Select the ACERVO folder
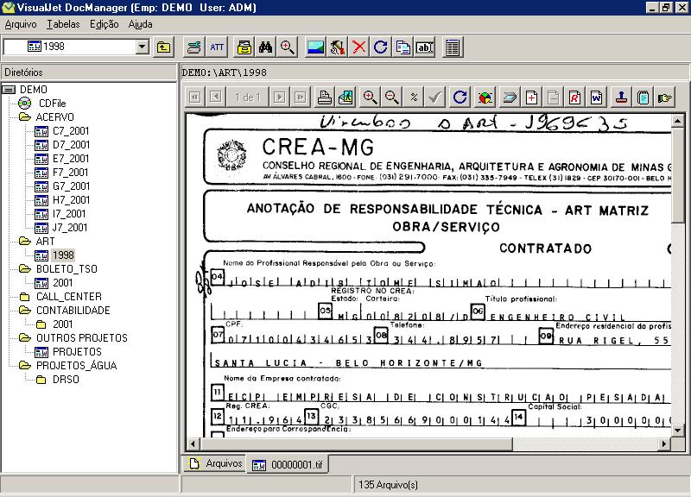Viewport: 691px width, 497px height. (54, 117)
